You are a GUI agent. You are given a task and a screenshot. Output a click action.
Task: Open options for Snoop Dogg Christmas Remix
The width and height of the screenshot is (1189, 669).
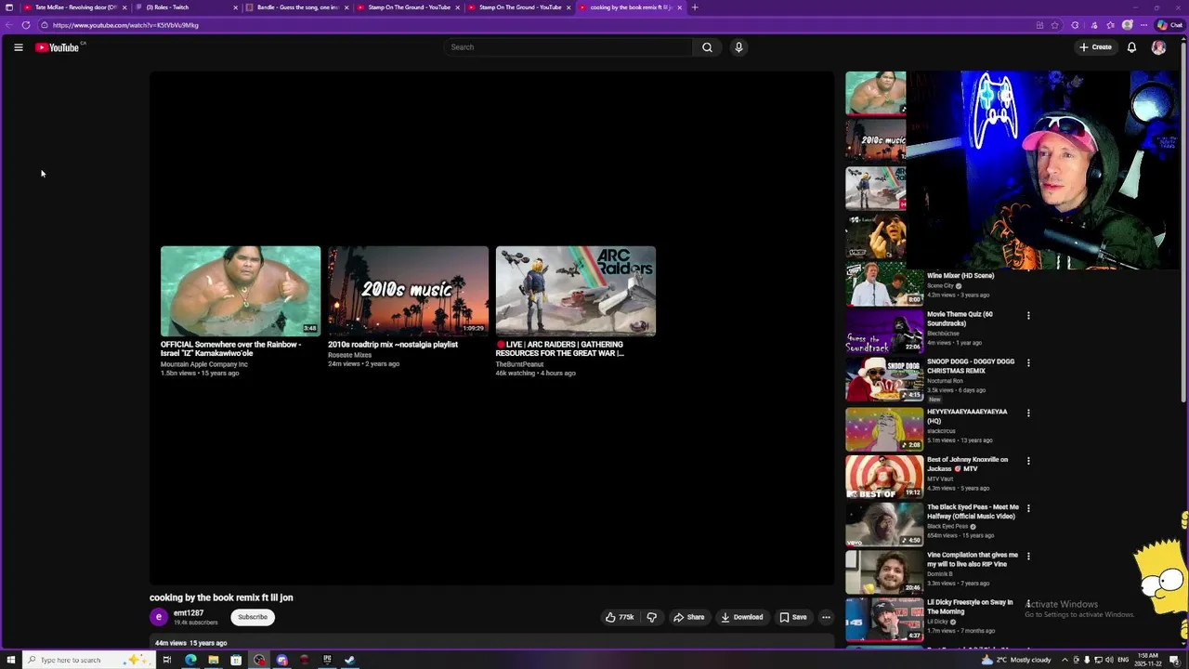(1028, 363)
